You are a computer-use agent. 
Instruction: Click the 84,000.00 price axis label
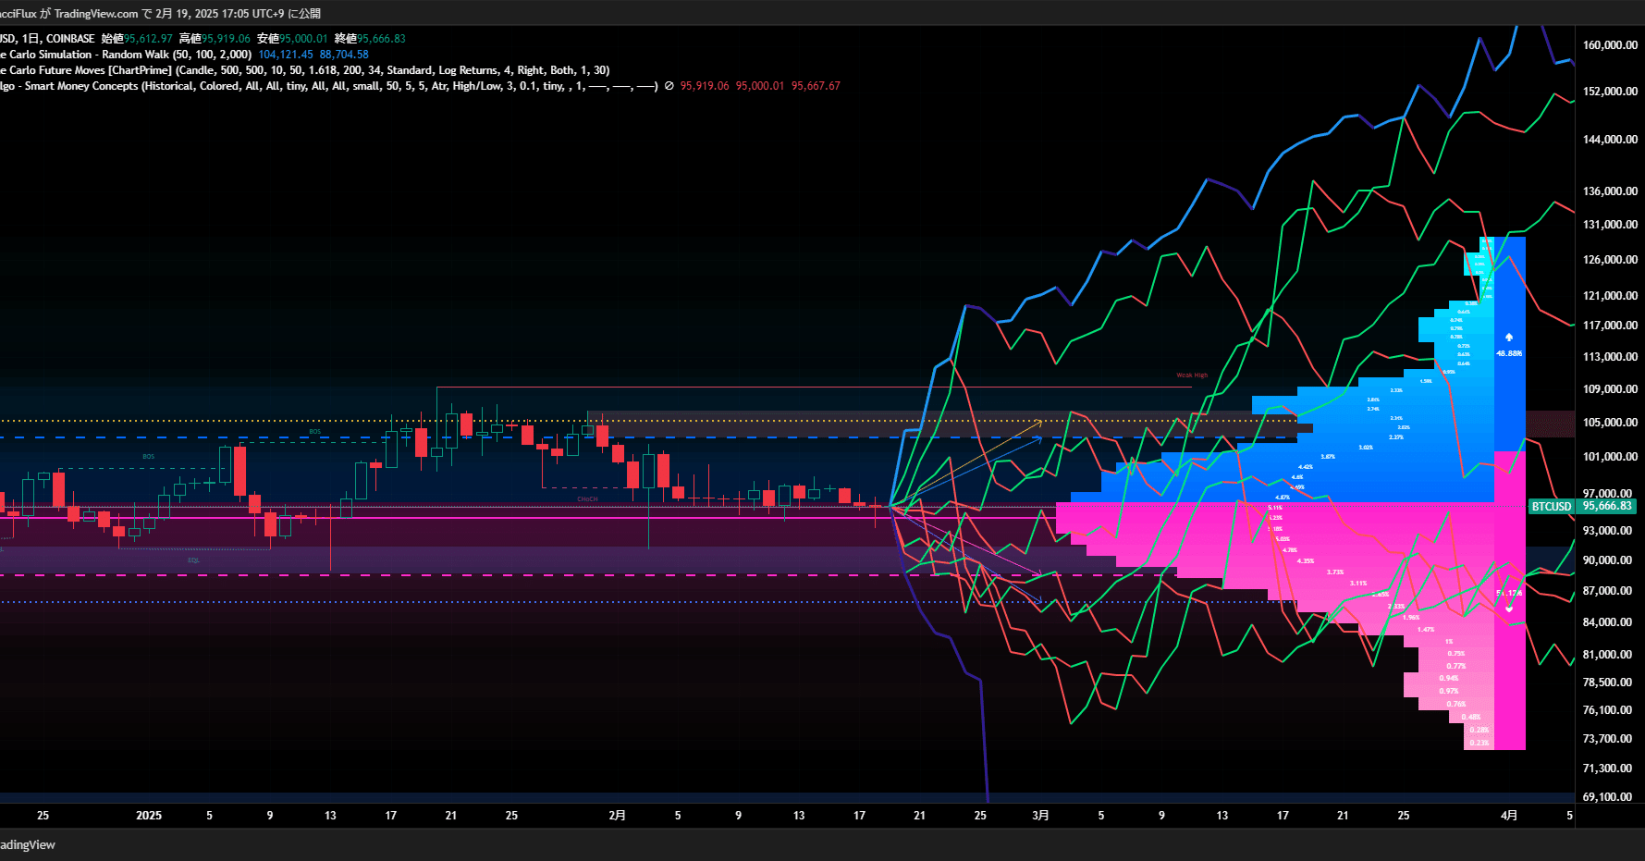pos(1607,622)
